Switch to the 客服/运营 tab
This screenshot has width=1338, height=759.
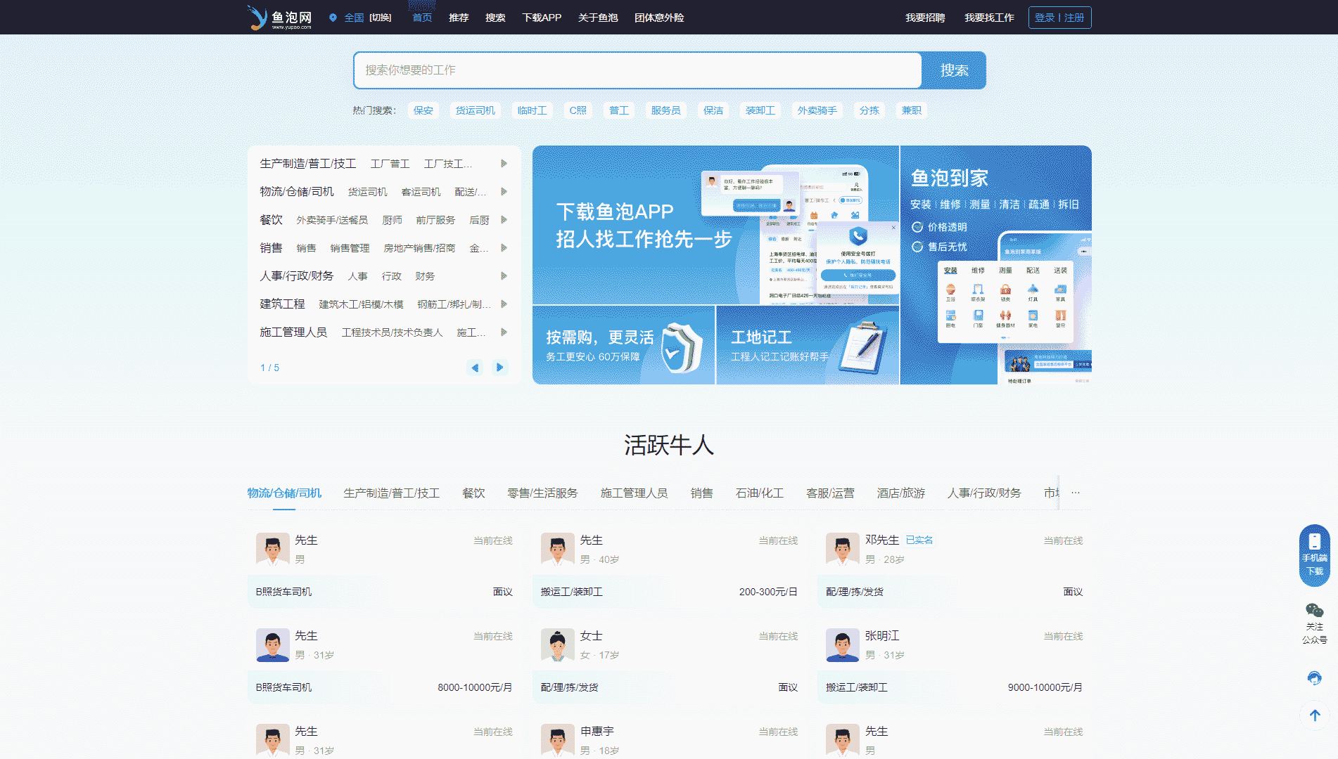coord(830,493)
